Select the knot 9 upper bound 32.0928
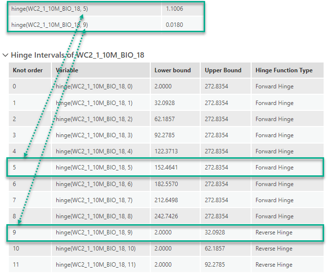This screenshot has width=328, height=273. point(215,232)
